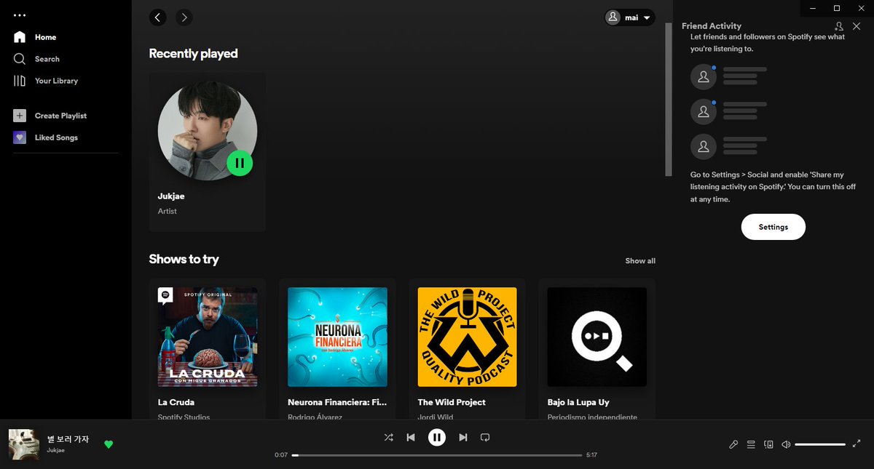Viewport: 874px width, 469px height.
Task: Close the Friend Activity panel
Action: (x=857, y=26)
